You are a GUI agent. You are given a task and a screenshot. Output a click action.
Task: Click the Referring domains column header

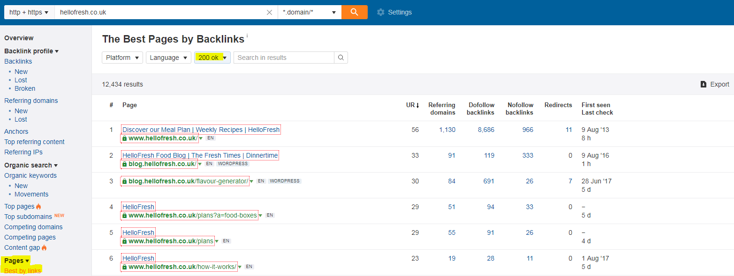pos(442,109)
